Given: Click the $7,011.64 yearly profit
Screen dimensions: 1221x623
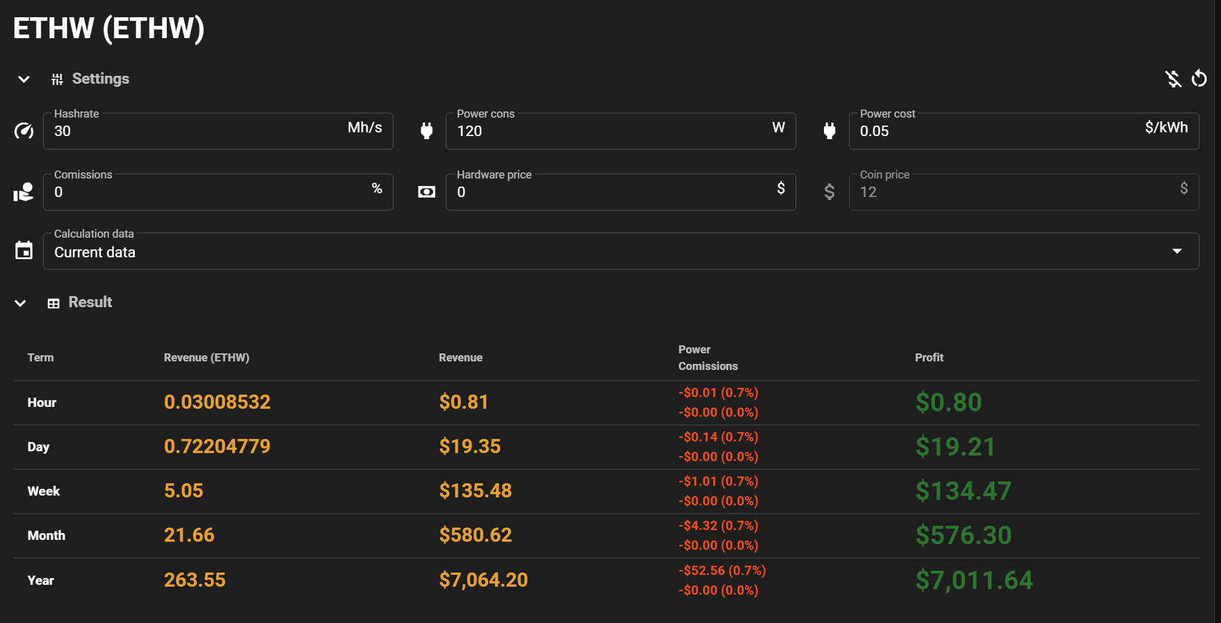Looking at the screenshot, I should [974, 580].
